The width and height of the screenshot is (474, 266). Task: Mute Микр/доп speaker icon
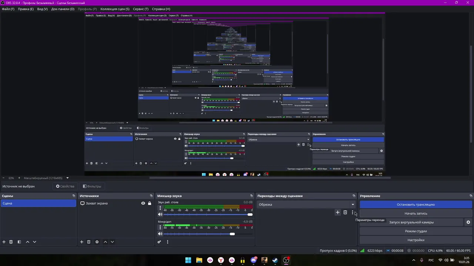pyautogui.click(x=160, y=234)
